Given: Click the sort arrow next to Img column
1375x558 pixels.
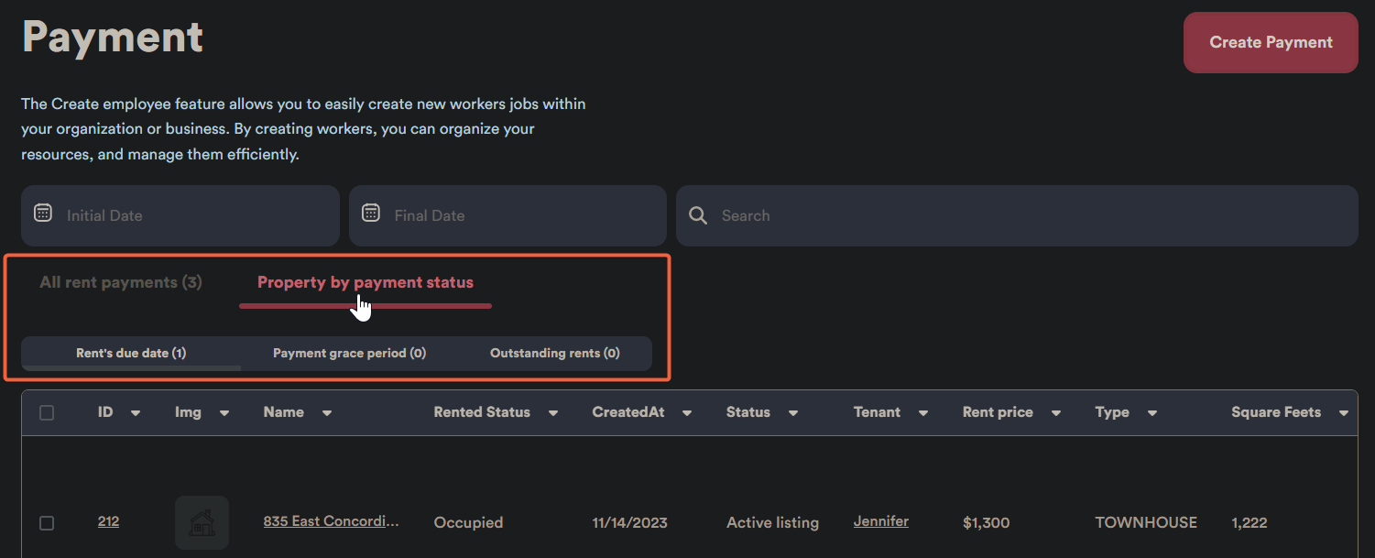Looking at the screenshot, I should 224,413.
